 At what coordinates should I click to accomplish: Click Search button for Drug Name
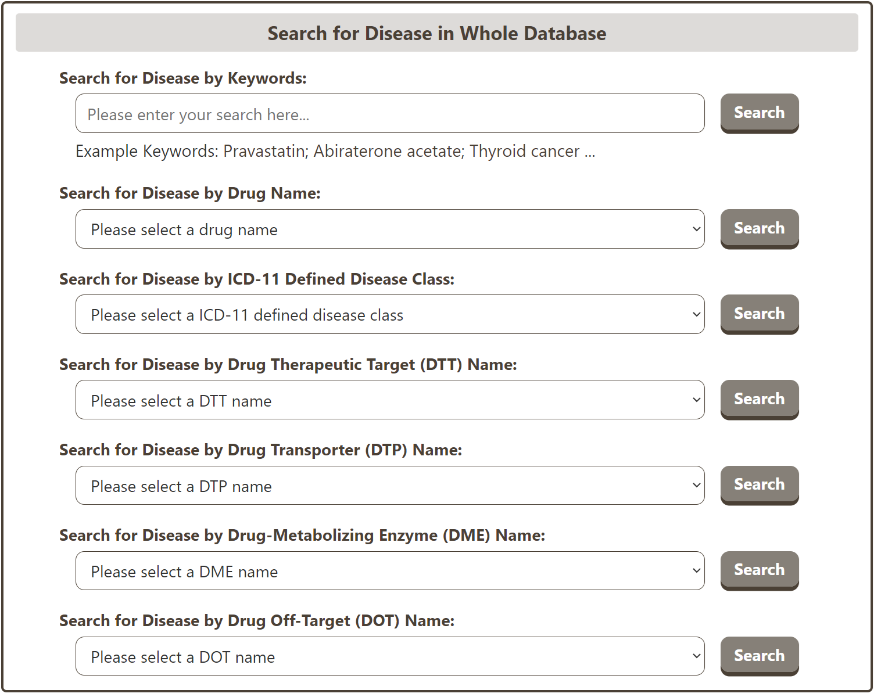(759, 228)
